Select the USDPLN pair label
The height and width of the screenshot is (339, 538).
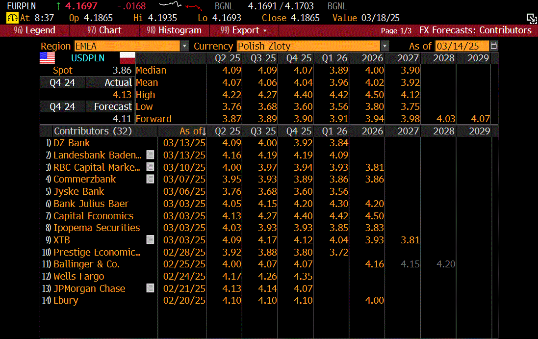pos(88,58)
